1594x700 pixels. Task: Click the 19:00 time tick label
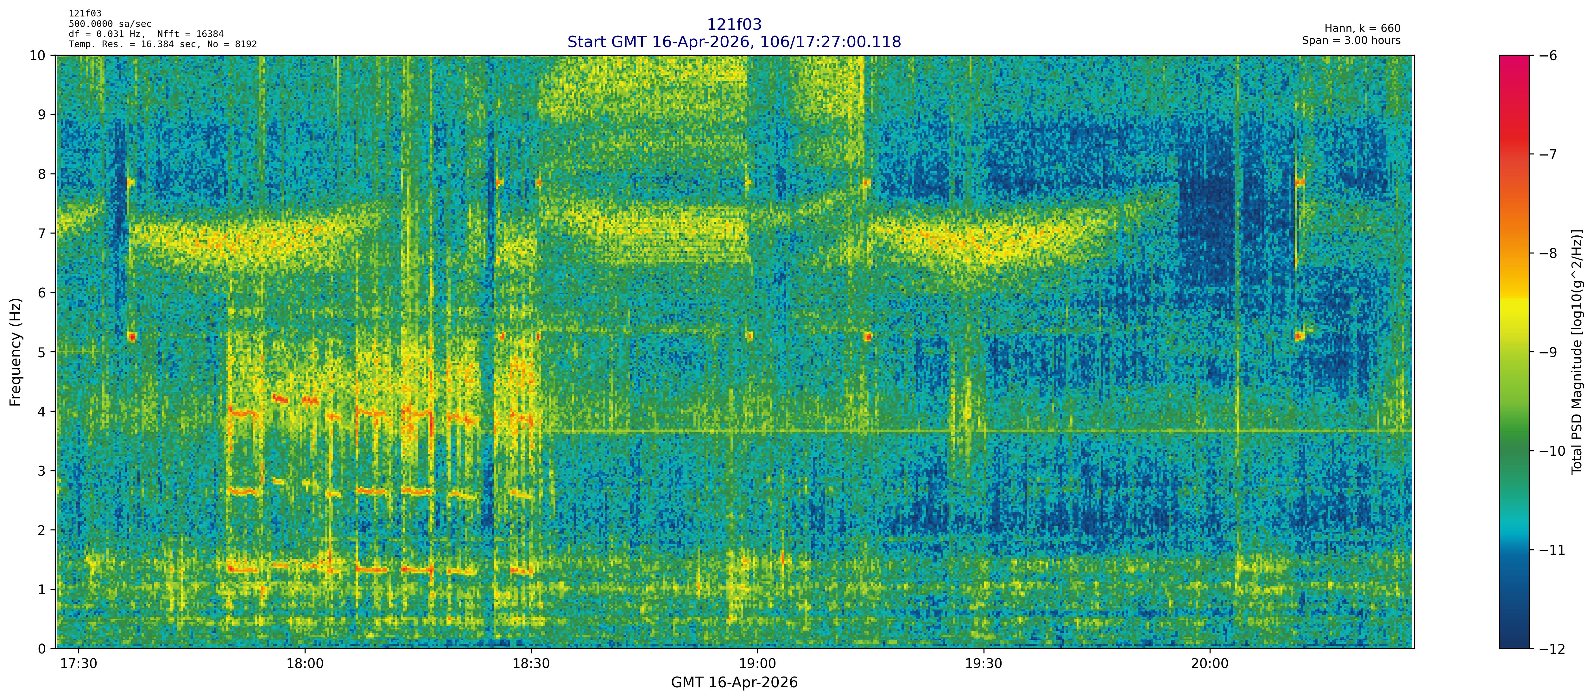757,664
